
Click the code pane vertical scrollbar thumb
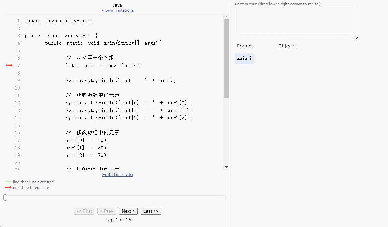(x=226, y=58)
